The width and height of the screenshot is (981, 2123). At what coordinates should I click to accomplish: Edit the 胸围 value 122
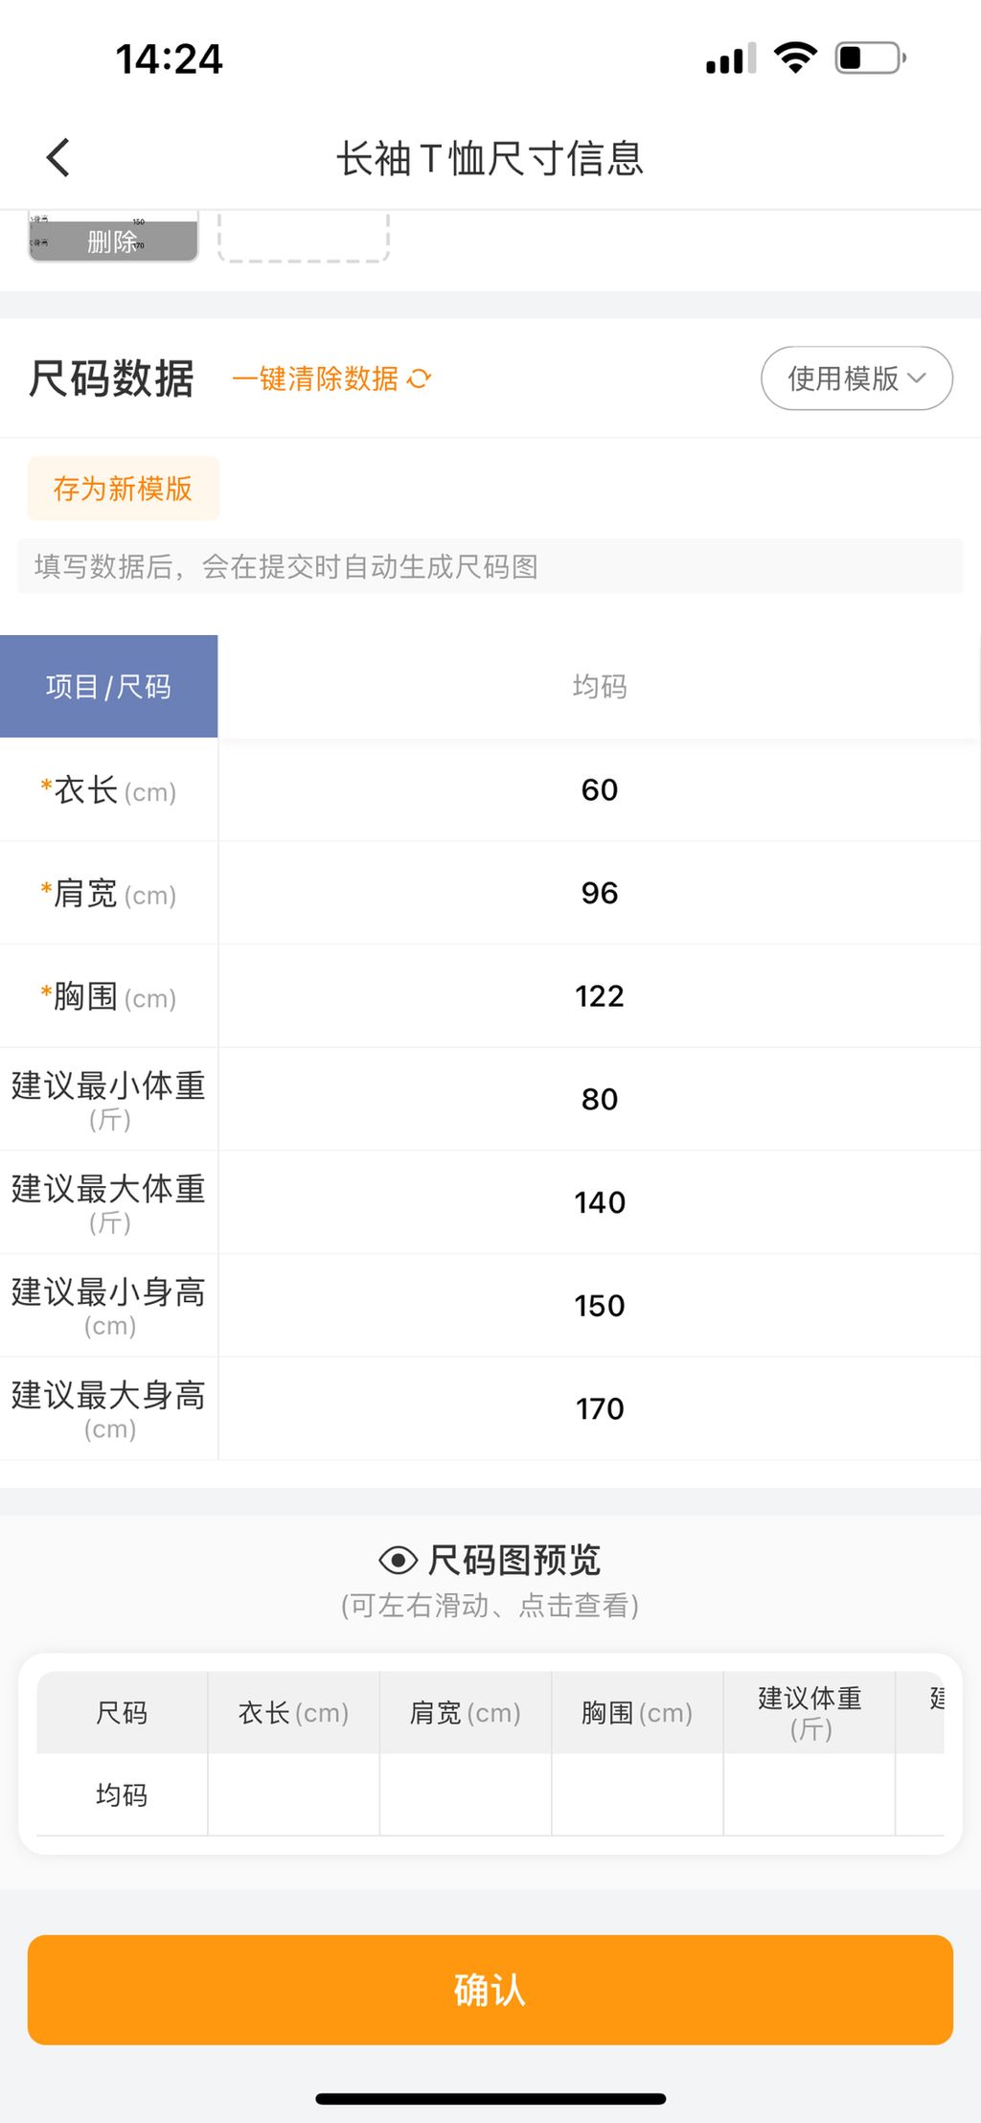click(x=600, y=996)
